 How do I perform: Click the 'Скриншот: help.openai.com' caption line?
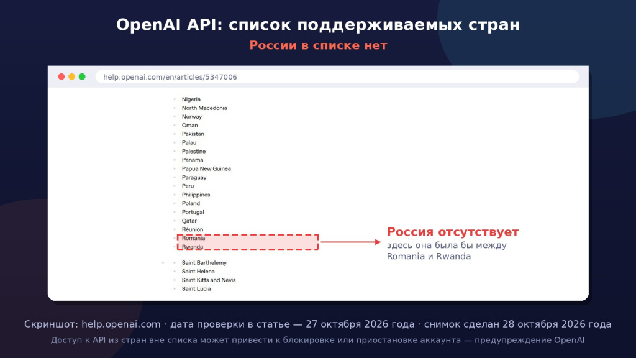tap(317, 324)
